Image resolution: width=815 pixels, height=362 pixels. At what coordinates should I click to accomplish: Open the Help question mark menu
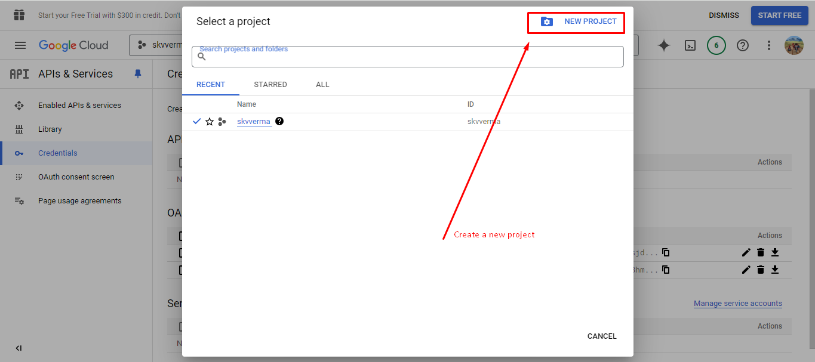pyautogui.click(x=743, y=45)
